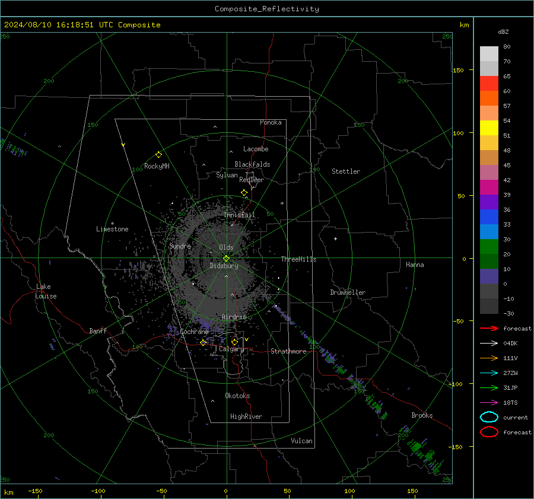Click the yellow diamond marker below RedDeer
The height and width of the screenshot is (499, 534).
tap(244, 193)
